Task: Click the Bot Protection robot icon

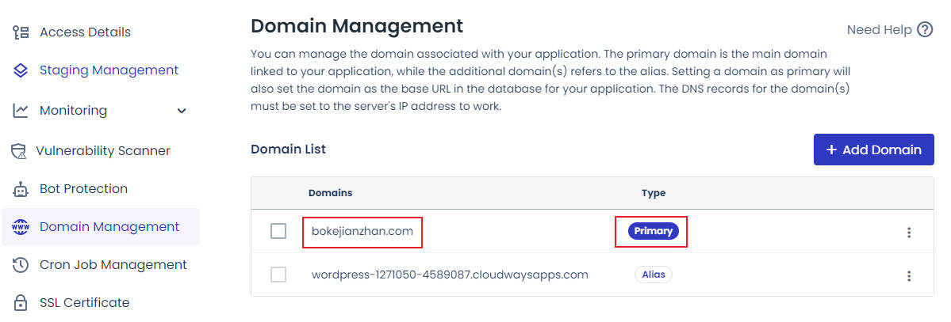Action: tap(21, 189)
